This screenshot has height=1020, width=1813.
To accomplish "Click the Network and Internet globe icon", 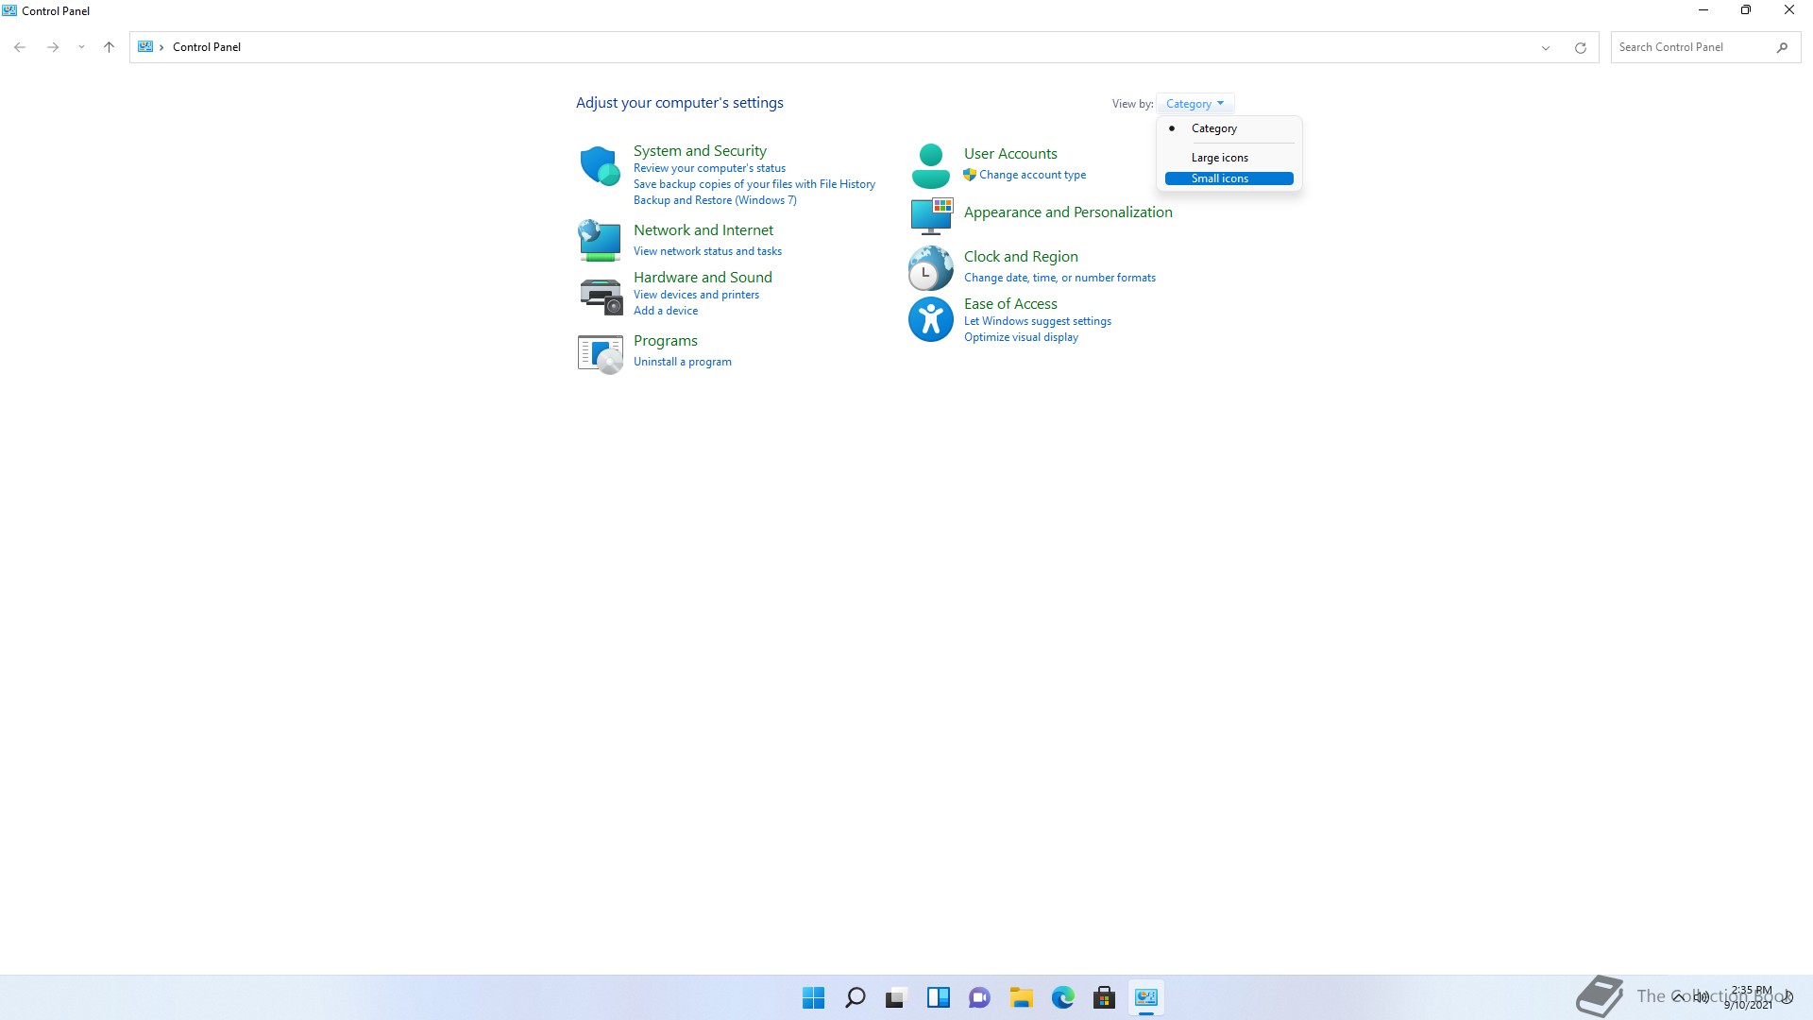I will [x=600, y=240].
